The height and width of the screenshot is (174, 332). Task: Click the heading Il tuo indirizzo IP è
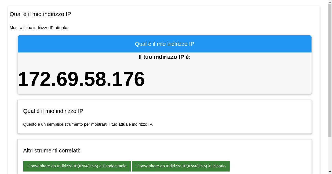[164, 57]
